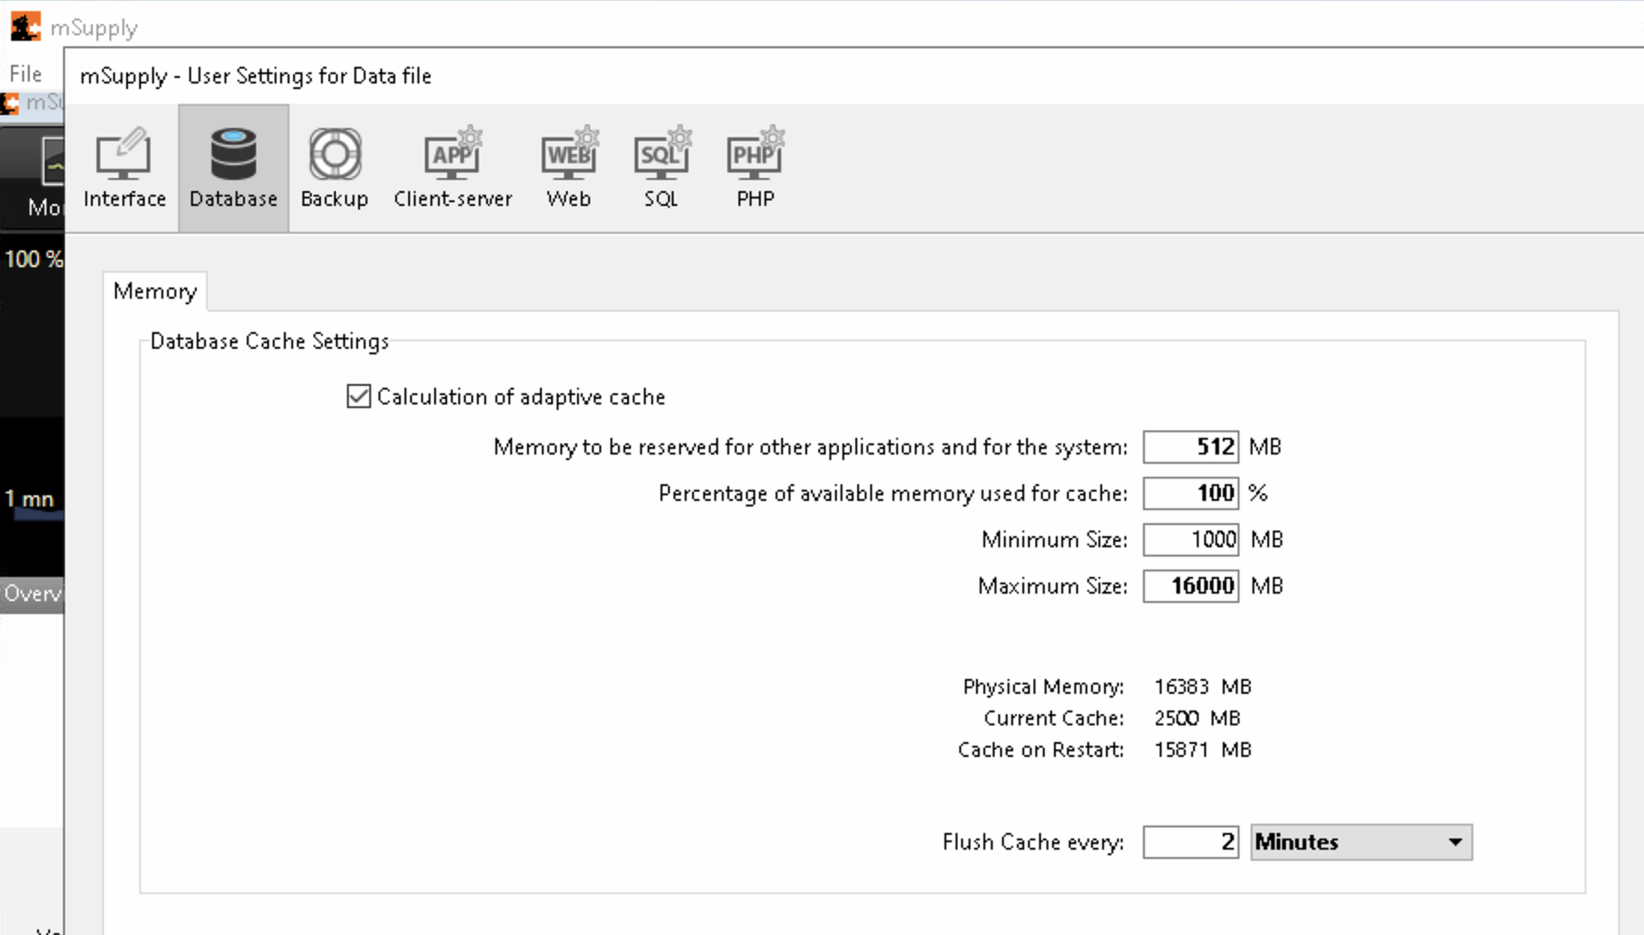
Task: Select the Memory tab
Action: pyautogui.click(x=155, y=292)
